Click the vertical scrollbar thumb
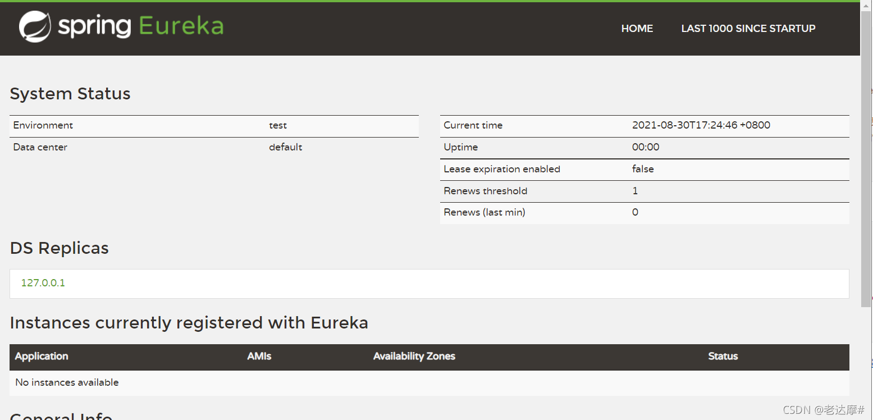The width and height of the screenshot is (873, 420). [x=866, y=159]
